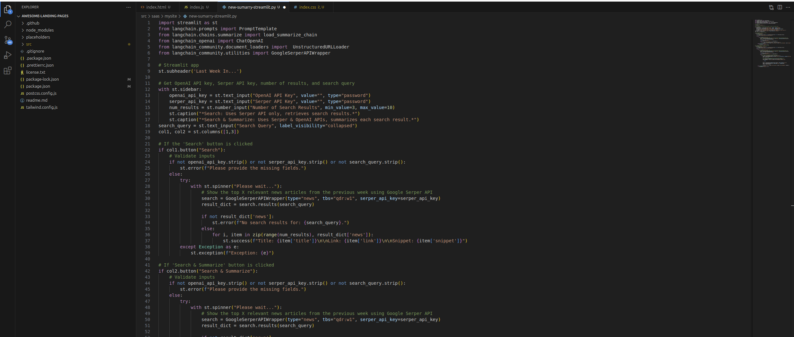
Task: Click the Split Editor Right icon
Action: (780, 7)
